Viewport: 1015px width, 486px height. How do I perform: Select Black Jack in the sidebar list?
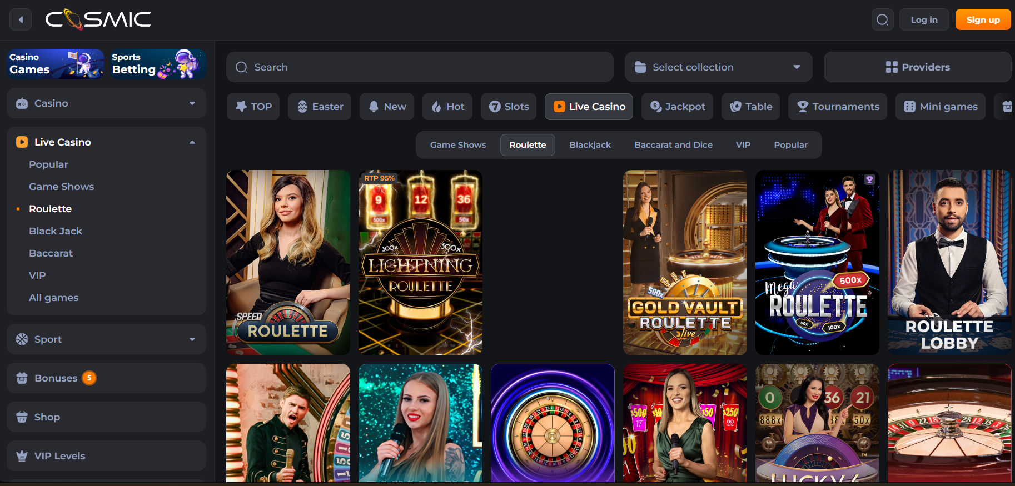pos(56,231)
